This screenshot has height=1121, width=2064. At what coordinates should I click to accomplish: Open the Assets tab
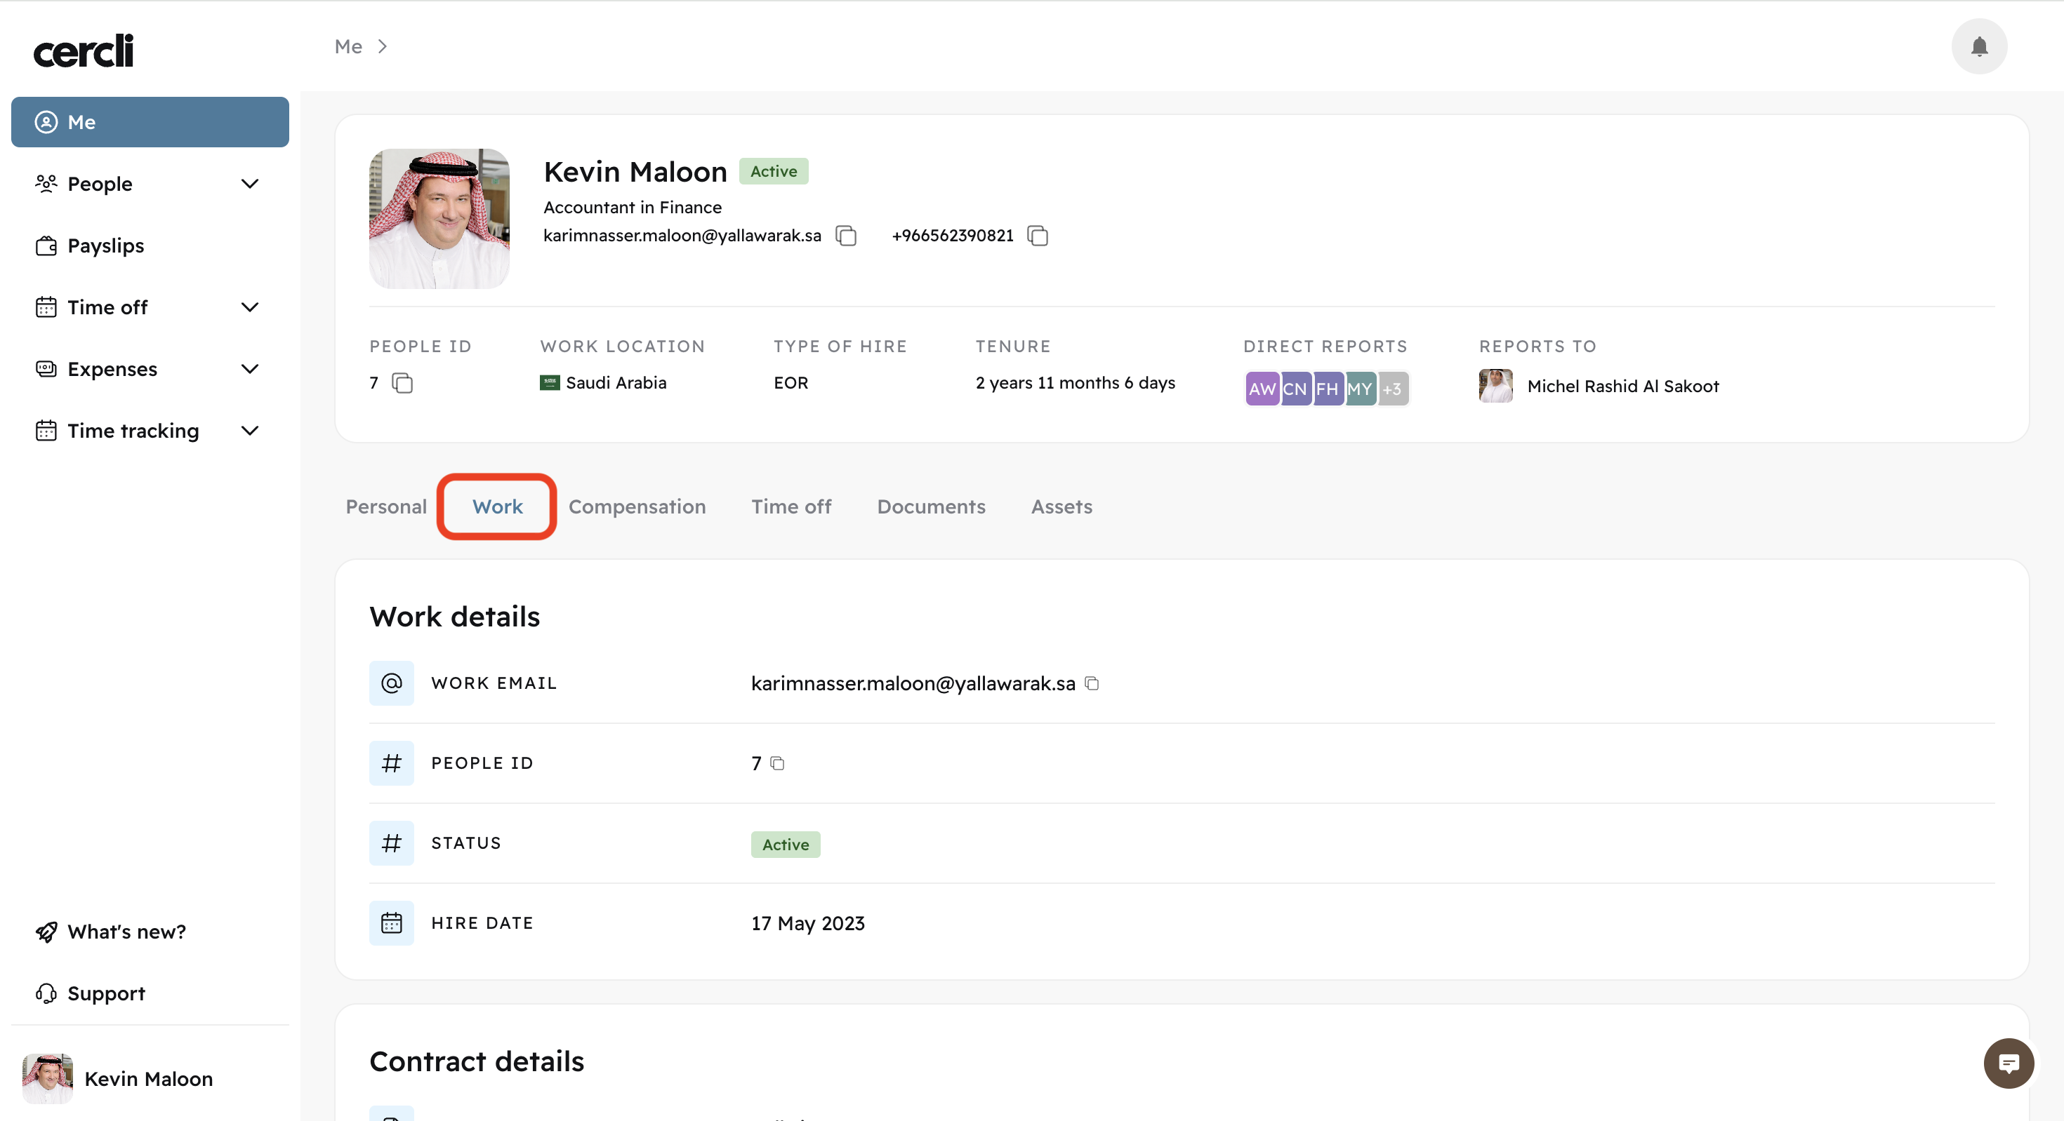pos(1061,507)
